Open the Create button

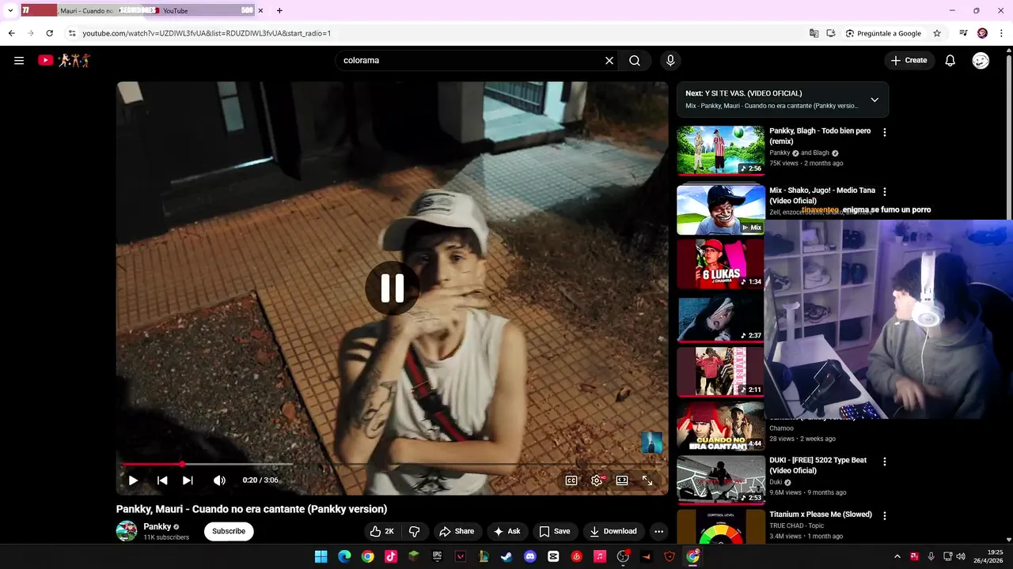coord(909,60)
